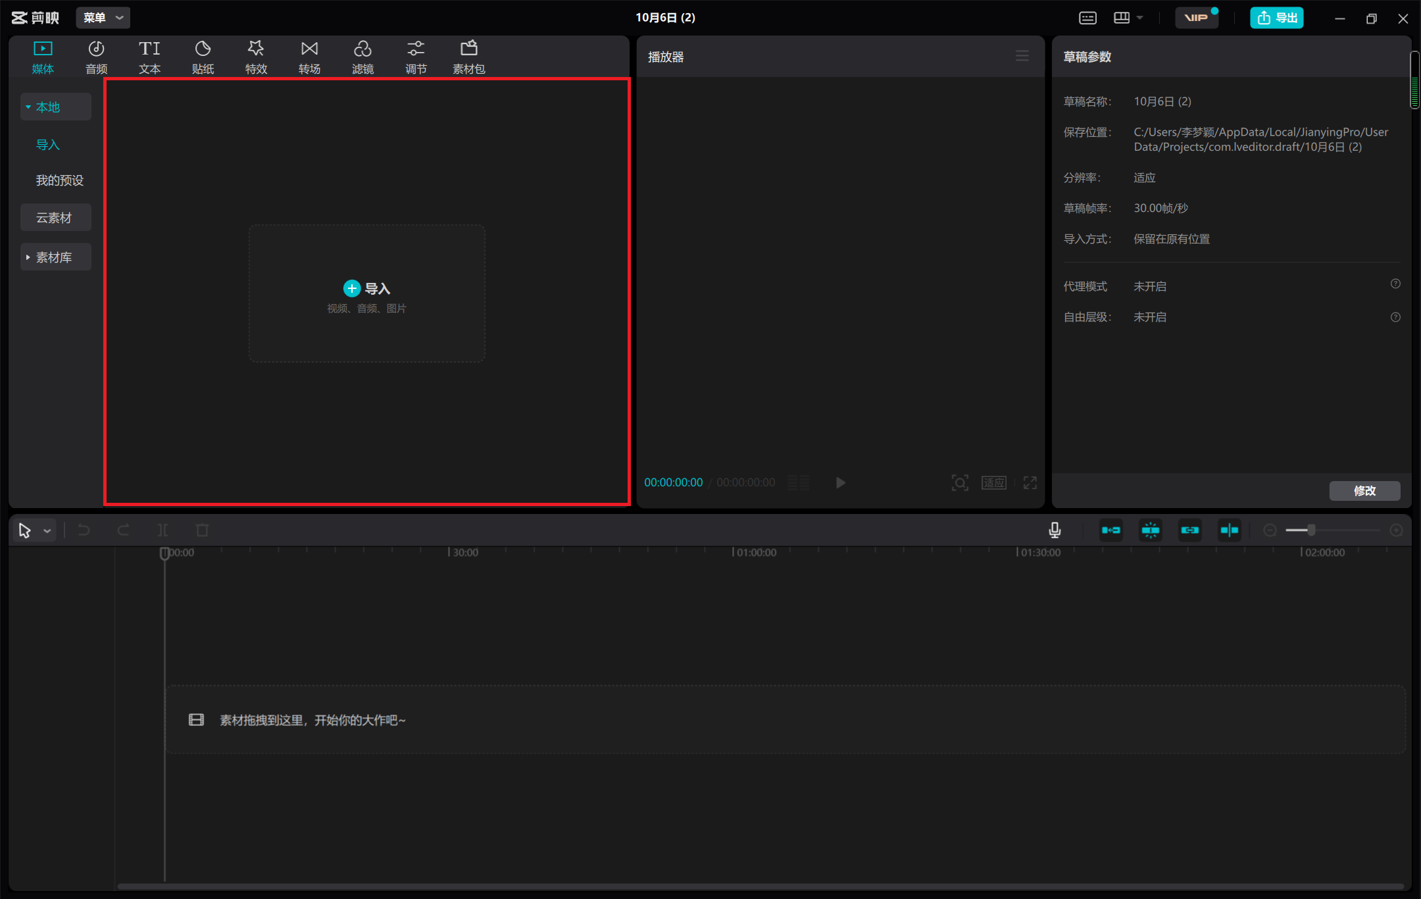Toggle main track magnet snapping
This screenshot has width=1421, height=899.
(1111, 530)
